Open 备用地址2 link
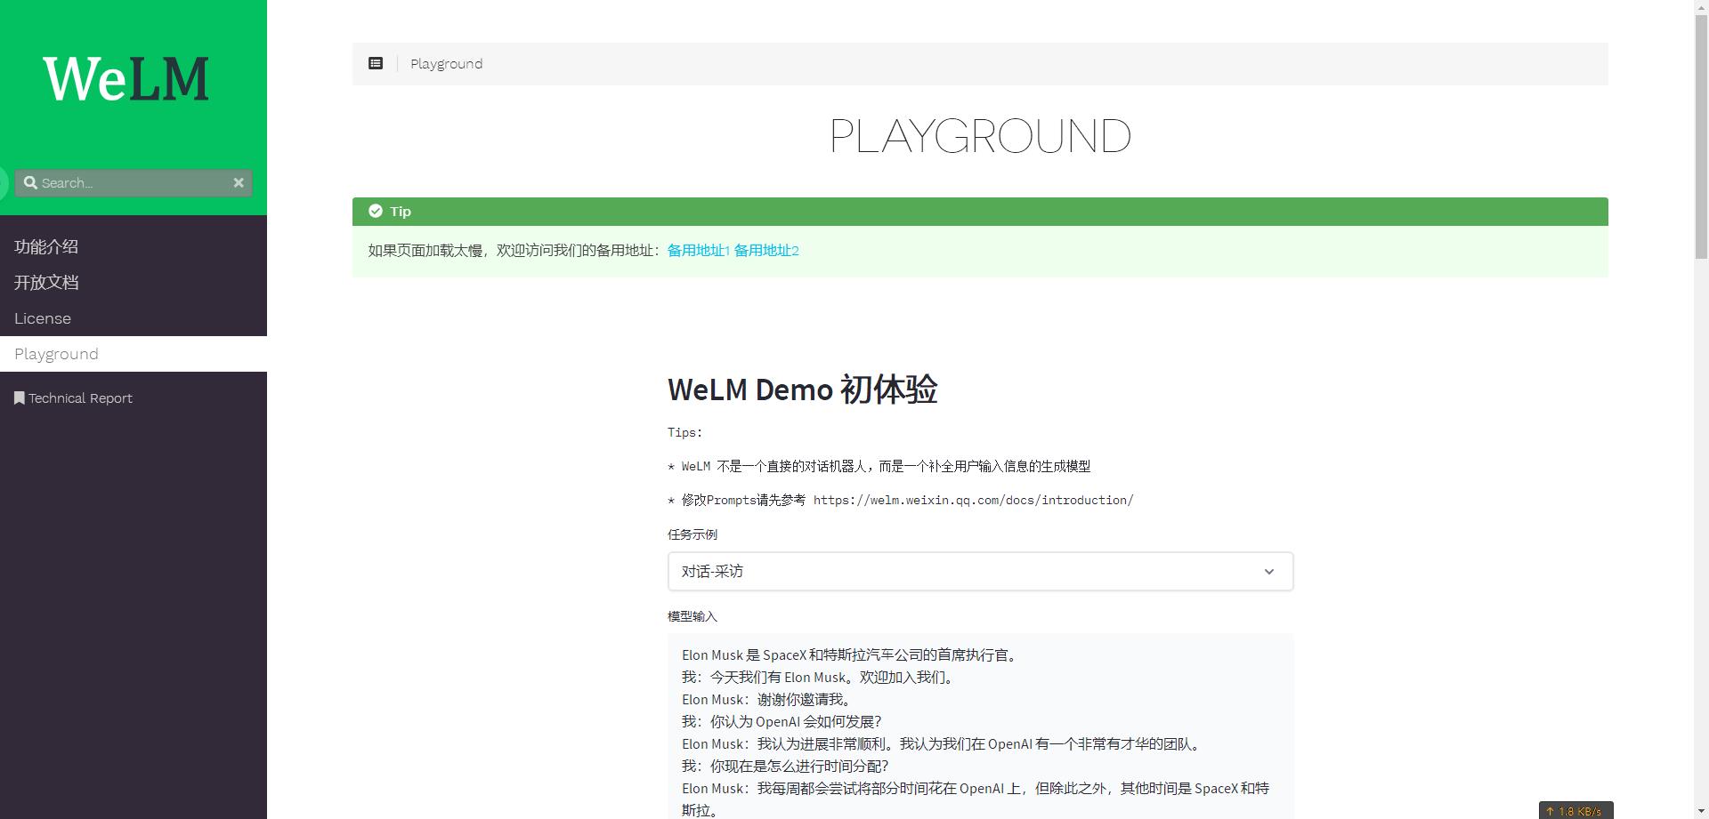 pyautogui.click(x=766, y=251)
